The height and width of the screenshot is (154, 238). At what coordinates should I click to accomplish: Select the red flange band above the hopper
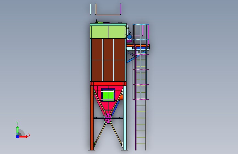point(108,84)
